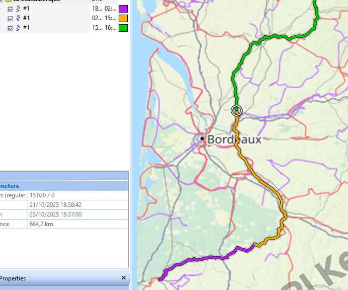This screenshot has width=348, height=290.
Task: Select the bold #1 track's route icon
Action: (18, 18)
